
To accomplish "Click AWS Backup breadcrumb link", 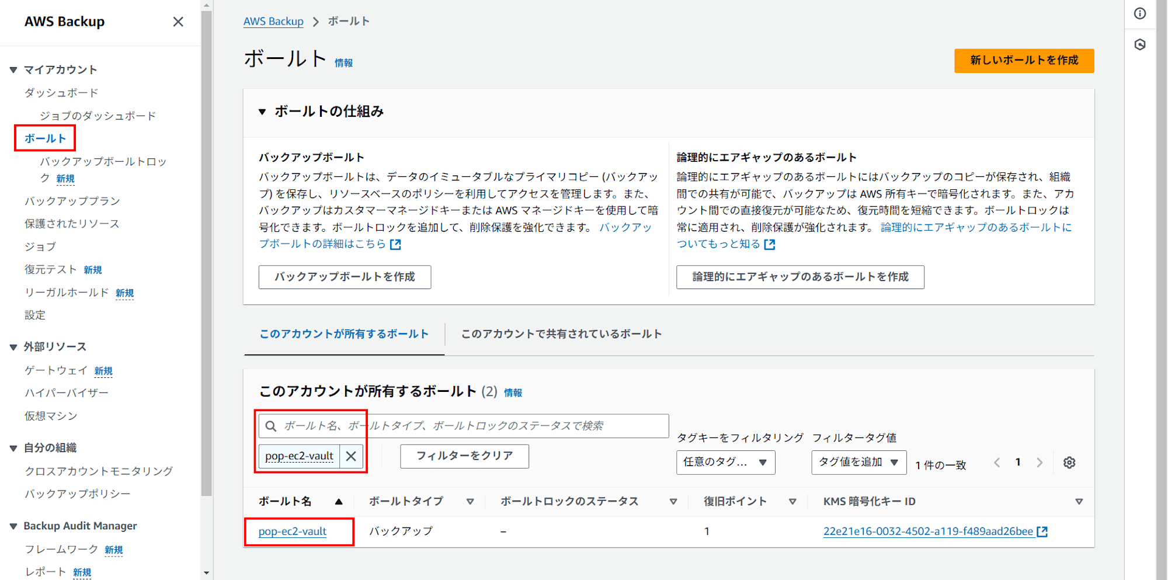I will pyautogui.click(x=273, y=22).
